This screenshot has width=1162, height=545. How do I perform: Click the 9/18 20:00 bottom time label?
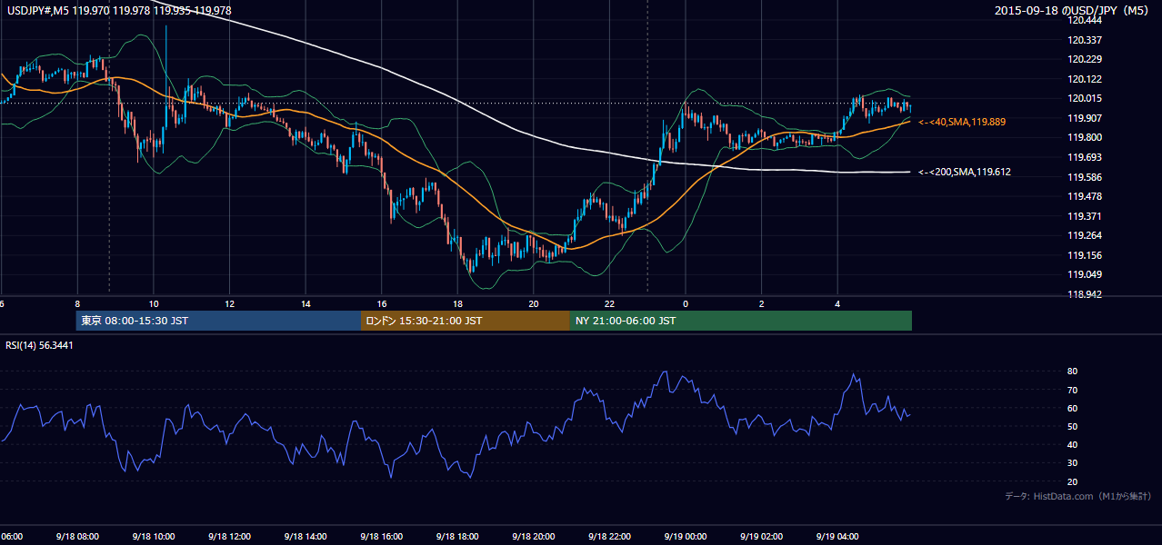(532, 536)
